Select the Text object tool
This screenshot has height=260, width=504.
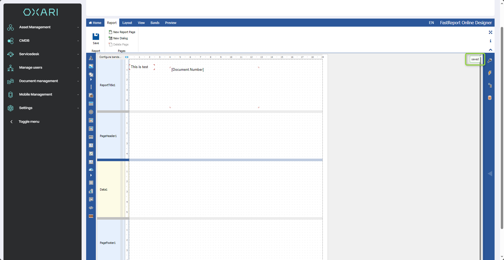pyautogui.click(x=91, y=58)
